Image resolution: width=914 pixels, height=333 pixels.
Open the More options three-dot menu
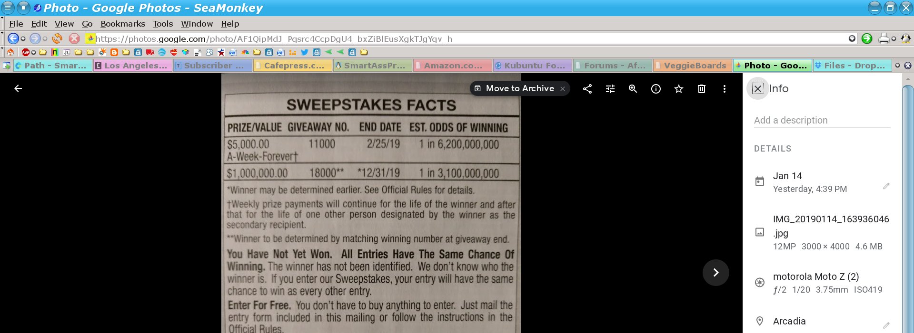tap(725, 89)
